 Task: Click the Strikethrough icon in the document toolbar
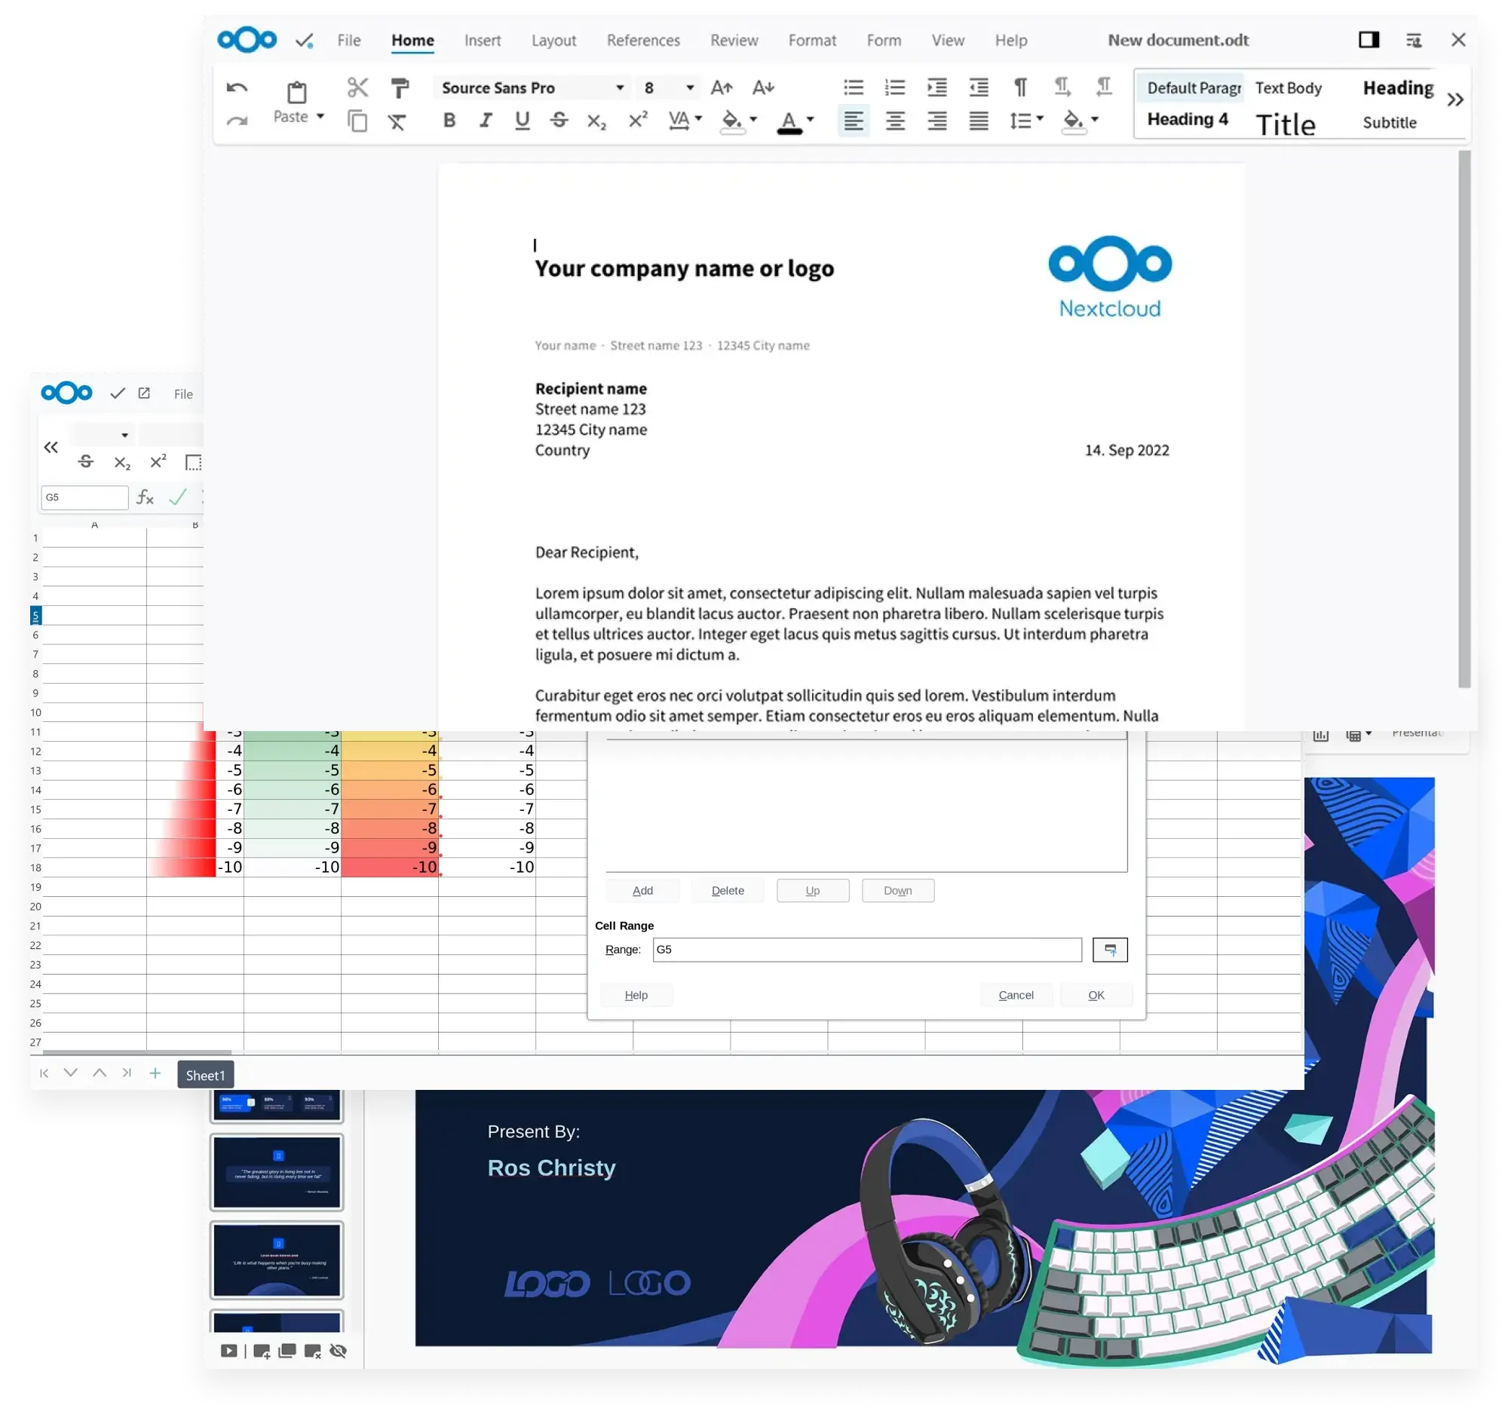point(559,120)
